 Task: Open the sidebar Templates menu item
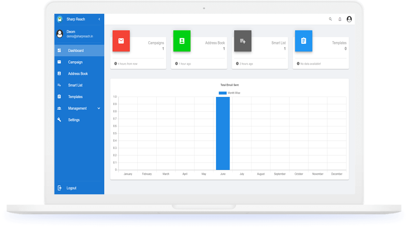click(x=75, y=97)
